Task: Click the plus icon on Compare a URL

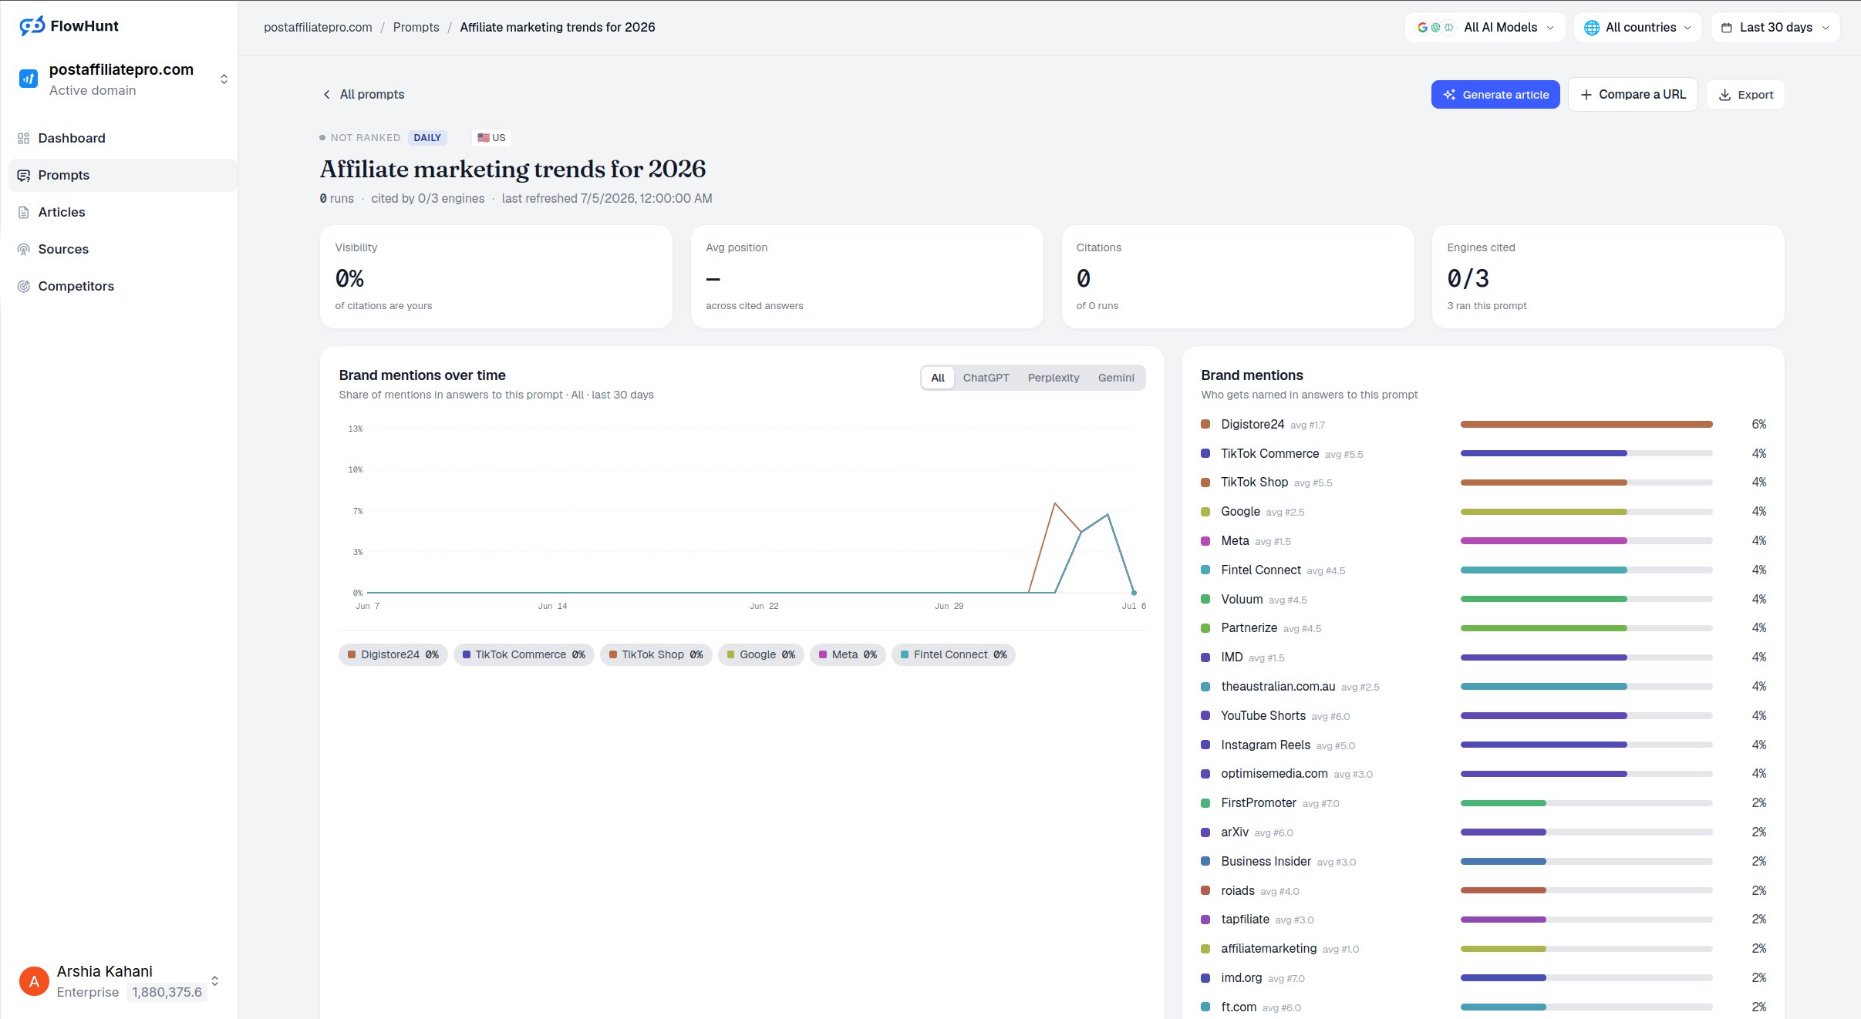Action: 1586,94
